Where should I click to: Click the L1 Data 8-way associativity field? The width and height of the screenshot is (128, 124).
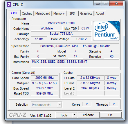pos(112,78)
